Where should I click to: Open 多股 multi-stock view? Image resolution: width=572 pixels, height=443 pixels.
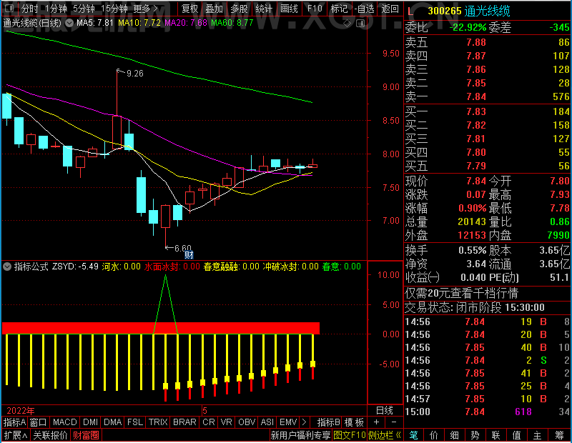(239, 9)
